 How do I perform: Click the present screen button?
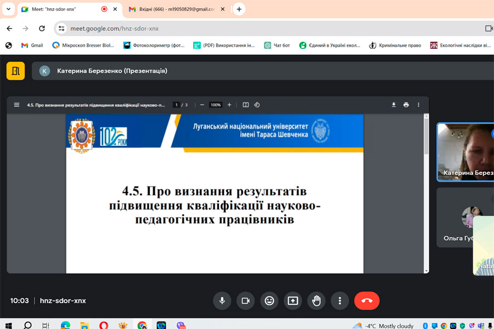[x=293, y=300]
